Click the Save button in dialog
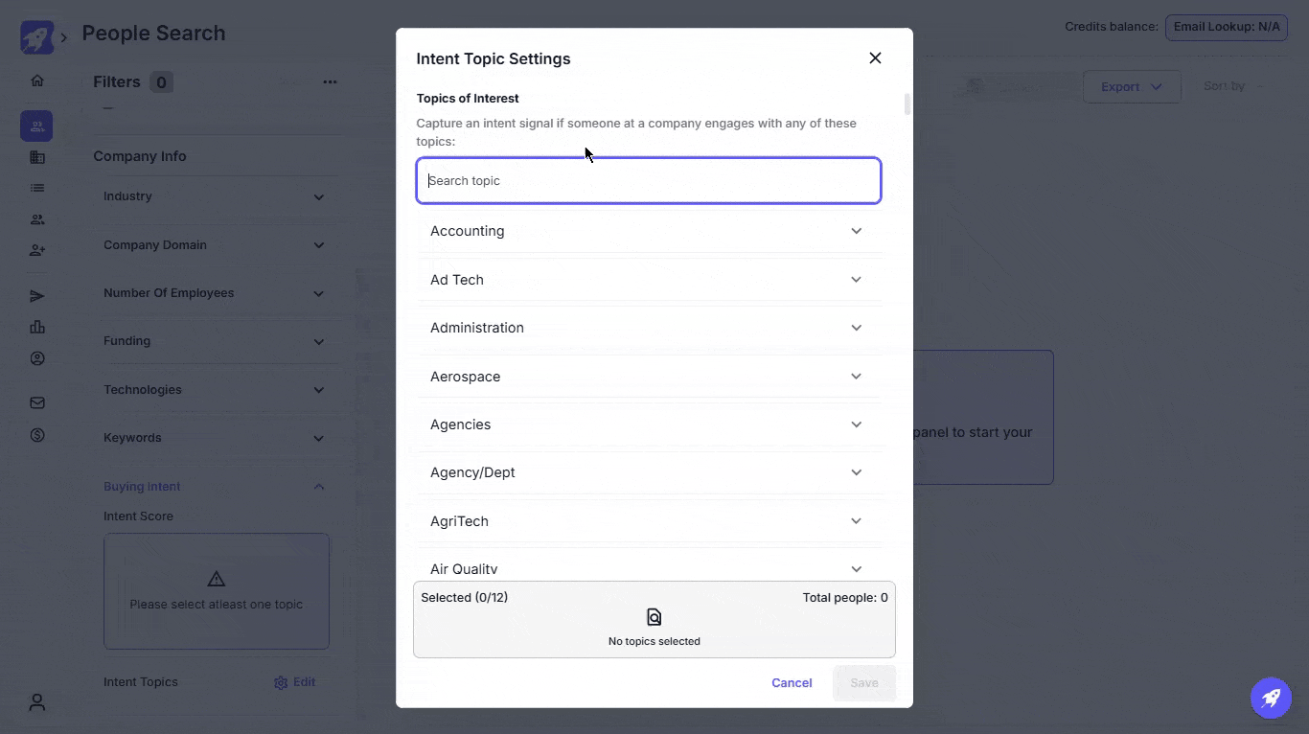The image size is (1309, 734). pos(863,683)
